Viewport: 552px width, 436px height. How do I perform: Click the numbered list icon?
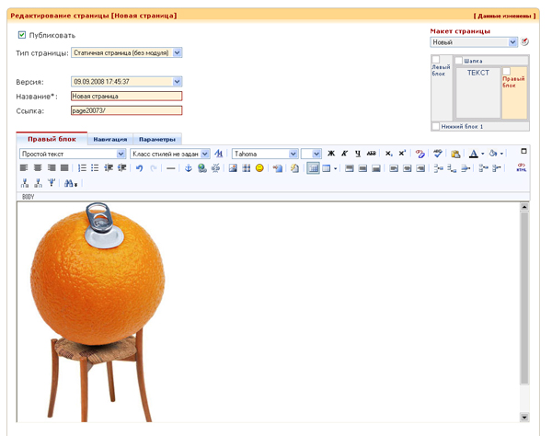click(82, 168)
